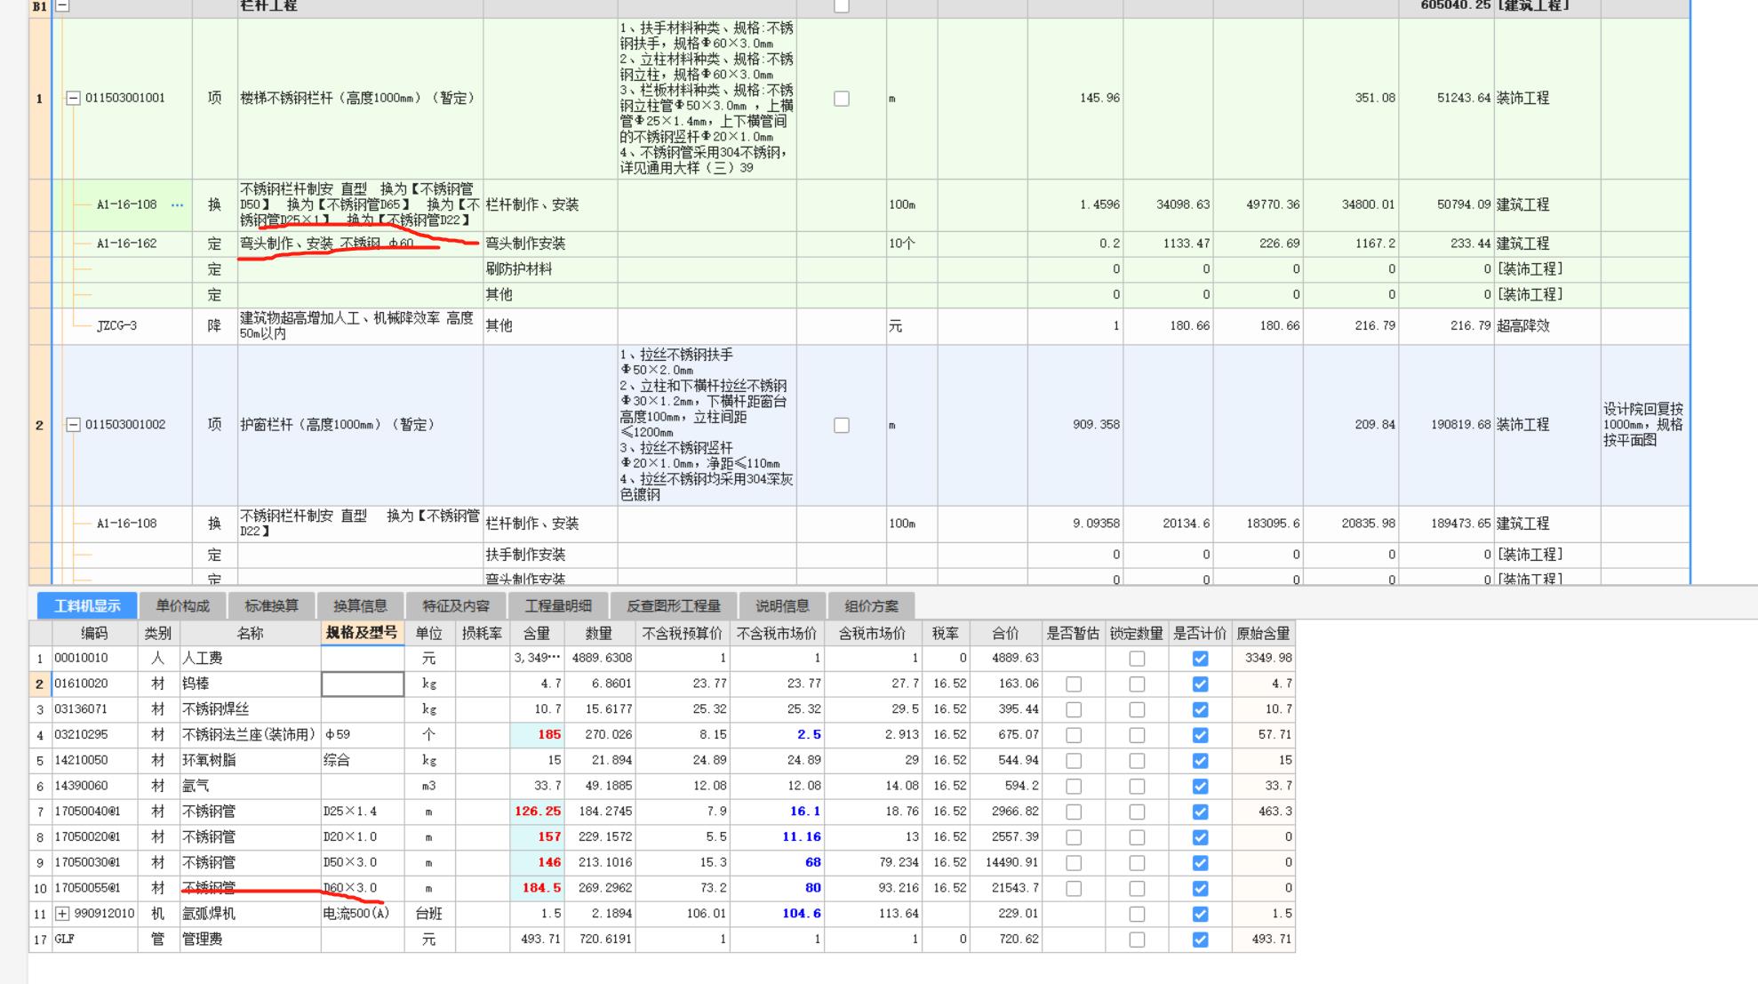This screenshot has width=1758, height=984.
Task: Uncheck 是否计价 for the 管理费 row
Action: [x=1200, y=940]
